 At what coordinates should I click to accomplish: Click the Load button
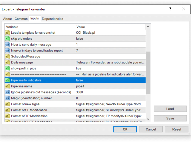tap(170, 109)
